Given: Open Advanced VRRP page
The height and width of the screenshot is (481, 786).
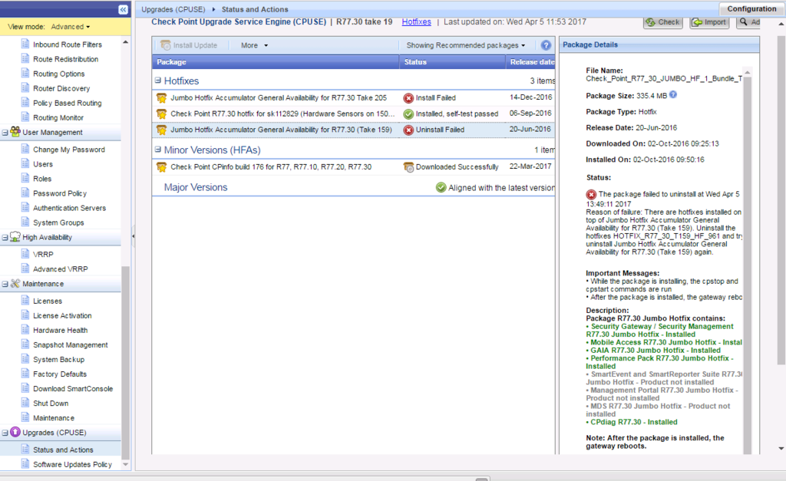Looking at the screenshot, I should [x=60, y=269].
